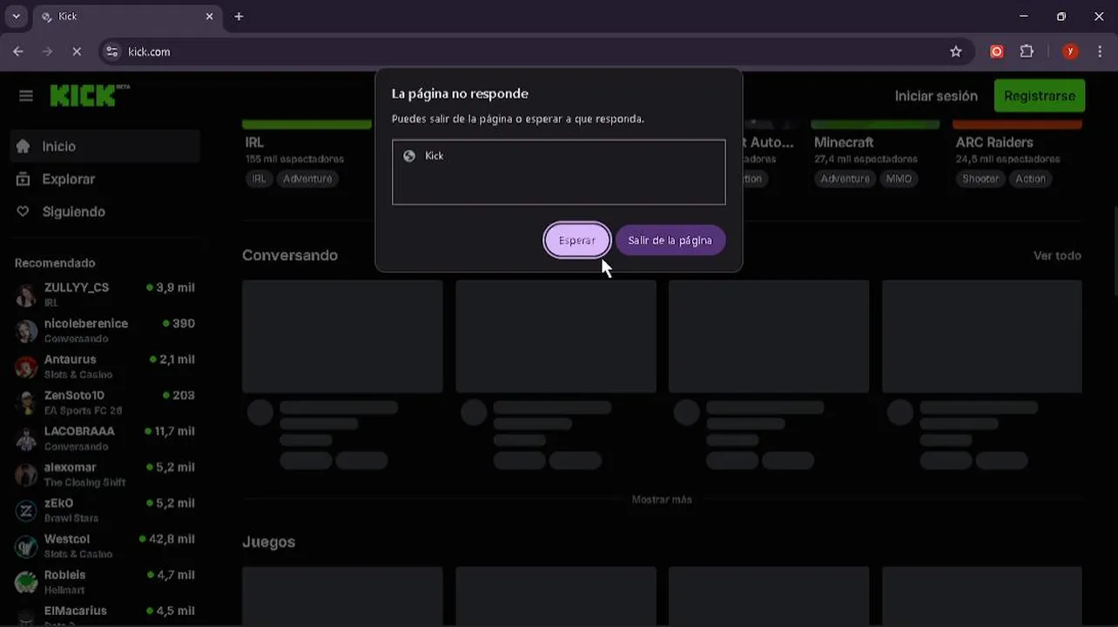The height and width of the screenshot is (627, 1118).
Task: Click the dialog title La página no responde
Action: tap(460, 93)
